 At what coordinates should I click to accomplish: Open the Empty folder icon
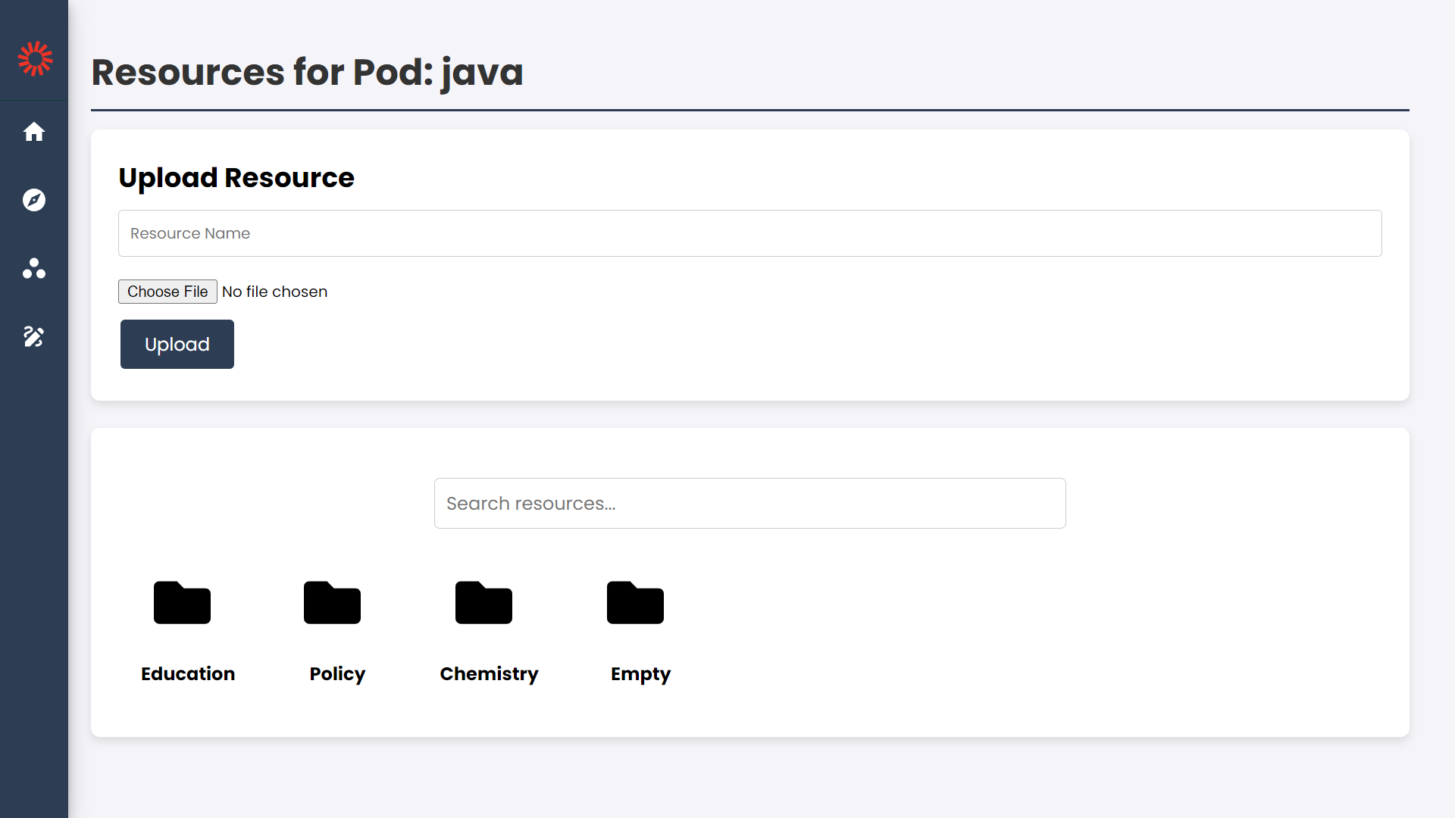coord(635,603)
